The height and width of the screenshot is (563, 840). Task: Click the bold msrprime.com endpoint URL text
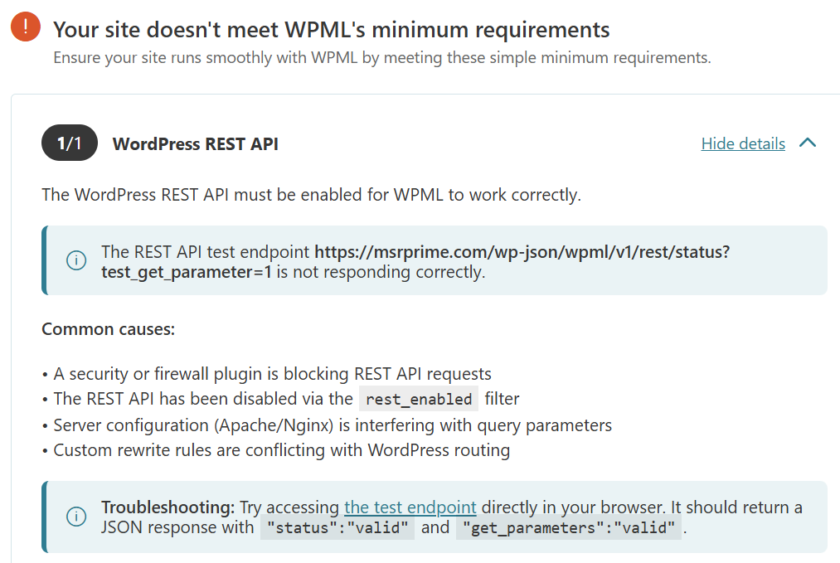(522, 251)
